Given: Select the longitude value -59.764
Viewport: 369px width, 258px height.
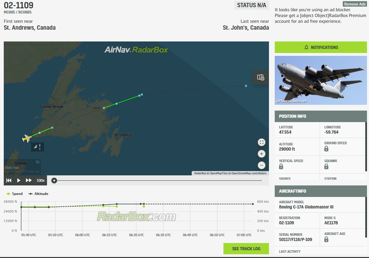Looking at the screenshot, I should pyautogui.click(x=332, y=132).
